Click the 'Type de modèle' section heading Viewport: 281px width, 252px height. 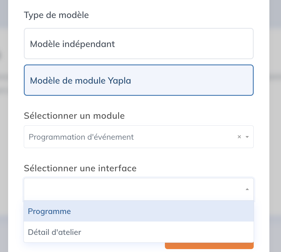click(x=56, y=15)
